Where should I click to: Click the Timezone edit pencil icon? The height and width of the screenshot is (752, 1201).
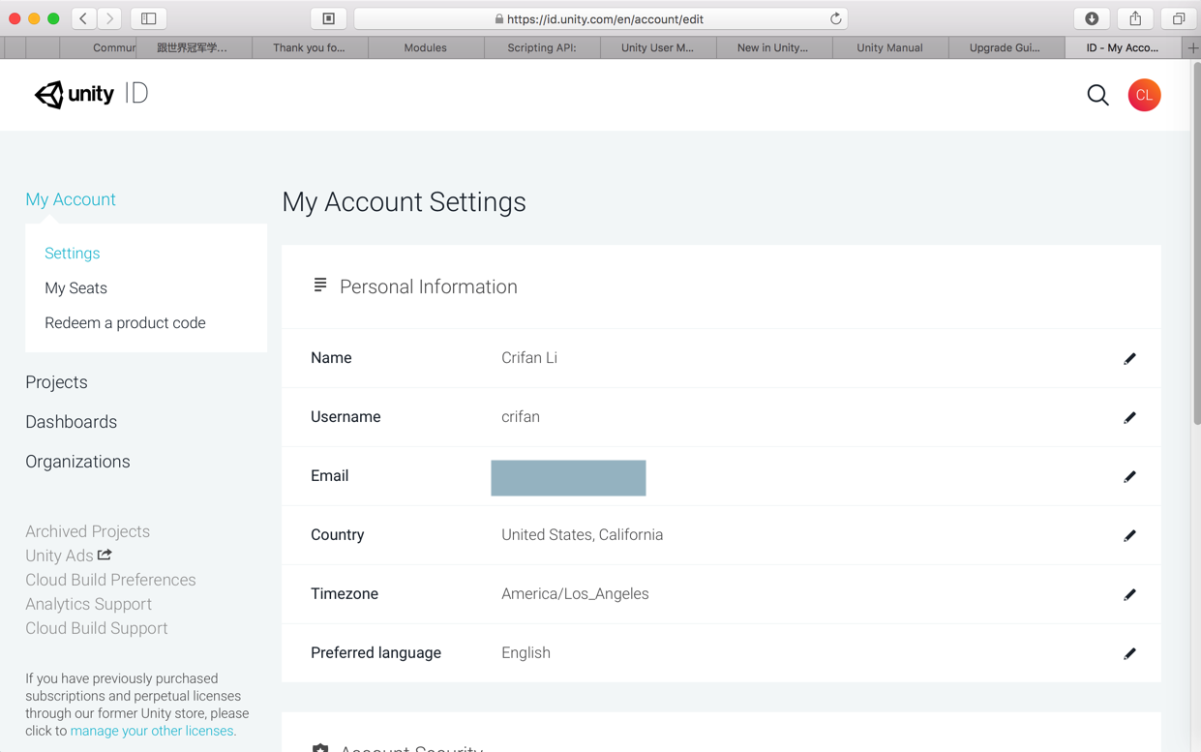[x=1129, y=594]
